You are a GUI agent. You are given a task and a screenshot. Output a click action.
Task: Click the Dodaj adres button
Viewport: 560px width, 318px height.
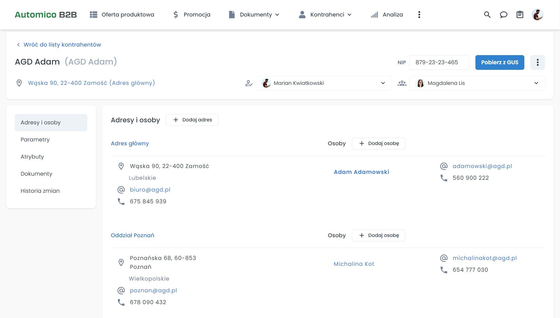192,120
